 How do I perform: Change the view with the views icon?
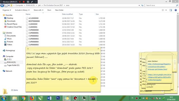click(x=163, y=10)
